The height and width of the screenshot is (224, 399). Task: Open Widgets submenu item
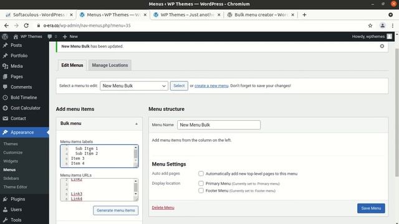[11, 161]
